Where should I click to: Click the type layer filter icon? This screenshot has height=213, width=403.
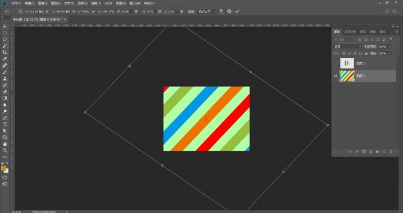coord(372,39)
